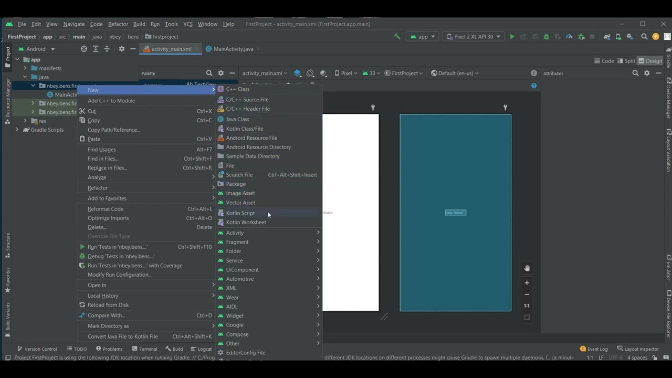
Task: Zoom out with minus icon
Action: coord(527,295)
